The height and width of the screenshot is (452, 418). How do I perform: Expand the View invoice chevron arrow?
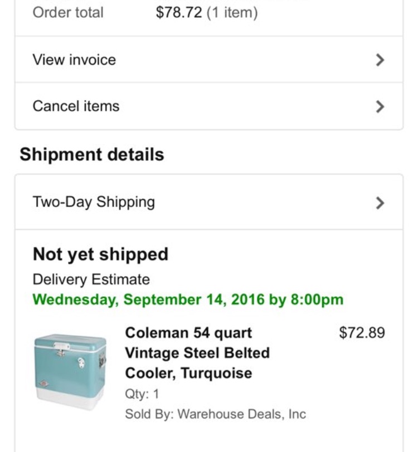[x=380, y=60]
